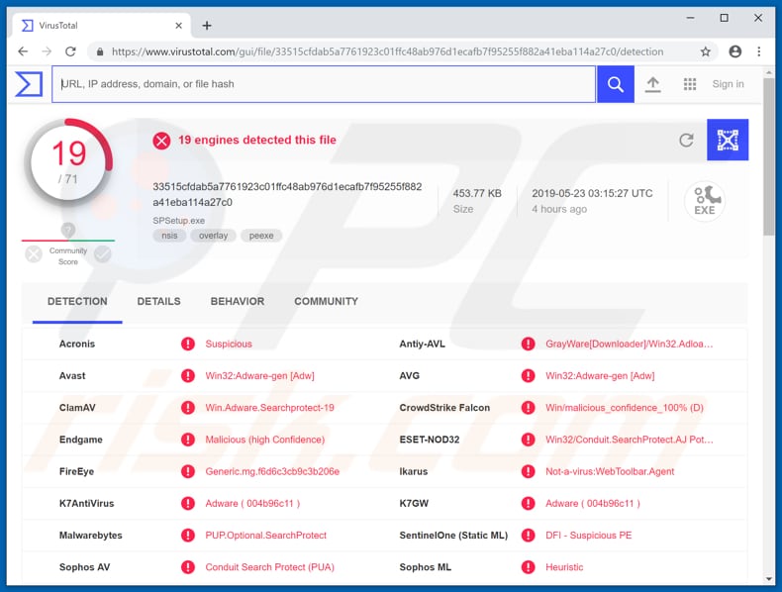This screenshot has height=592, width=782.
Task: Reload the page with browser refresh
Action: click(70, 51)
